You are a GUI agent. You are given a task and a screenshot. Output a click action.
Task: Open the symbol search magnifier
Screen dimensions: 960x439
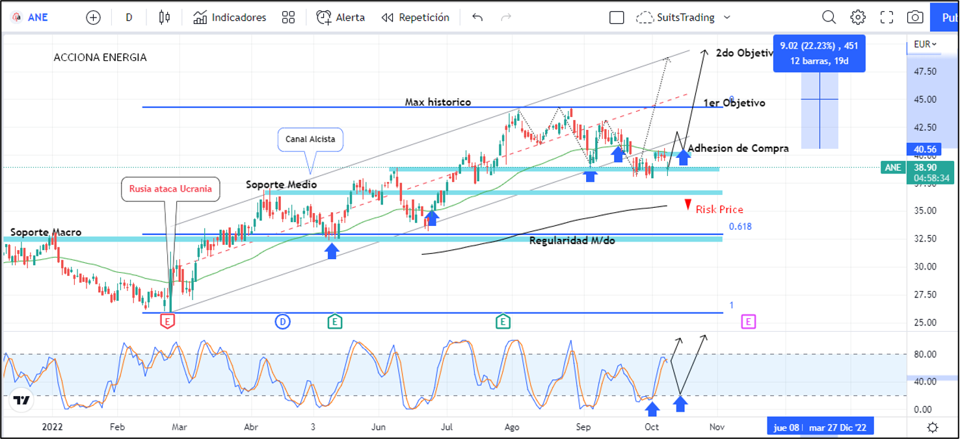pos(829,18)
